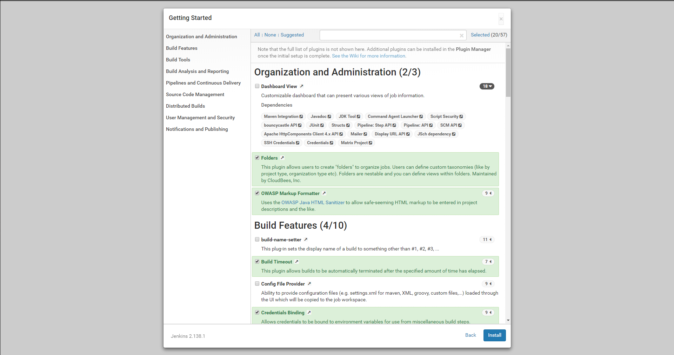Uncheck OWASP Markup Formatter checkbox
The width and height of the screenshot is (674, 355).
pos(257,193)
